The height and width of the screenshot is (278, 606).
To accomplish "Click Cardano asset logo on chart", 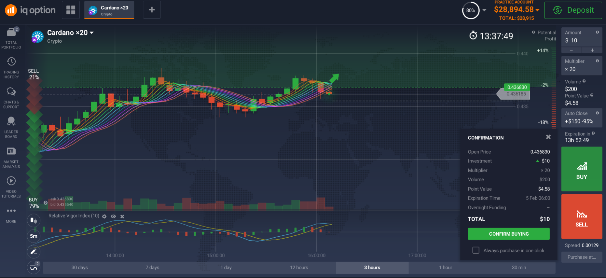I will point(37,36).
